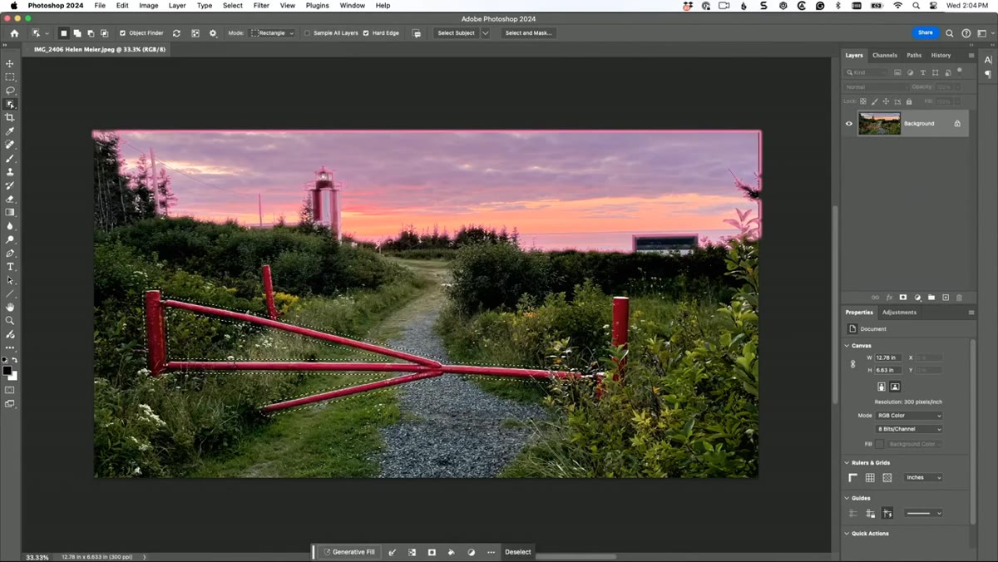Choose Add to Selection mode icon
998x562 pixels.
(77, 33)
